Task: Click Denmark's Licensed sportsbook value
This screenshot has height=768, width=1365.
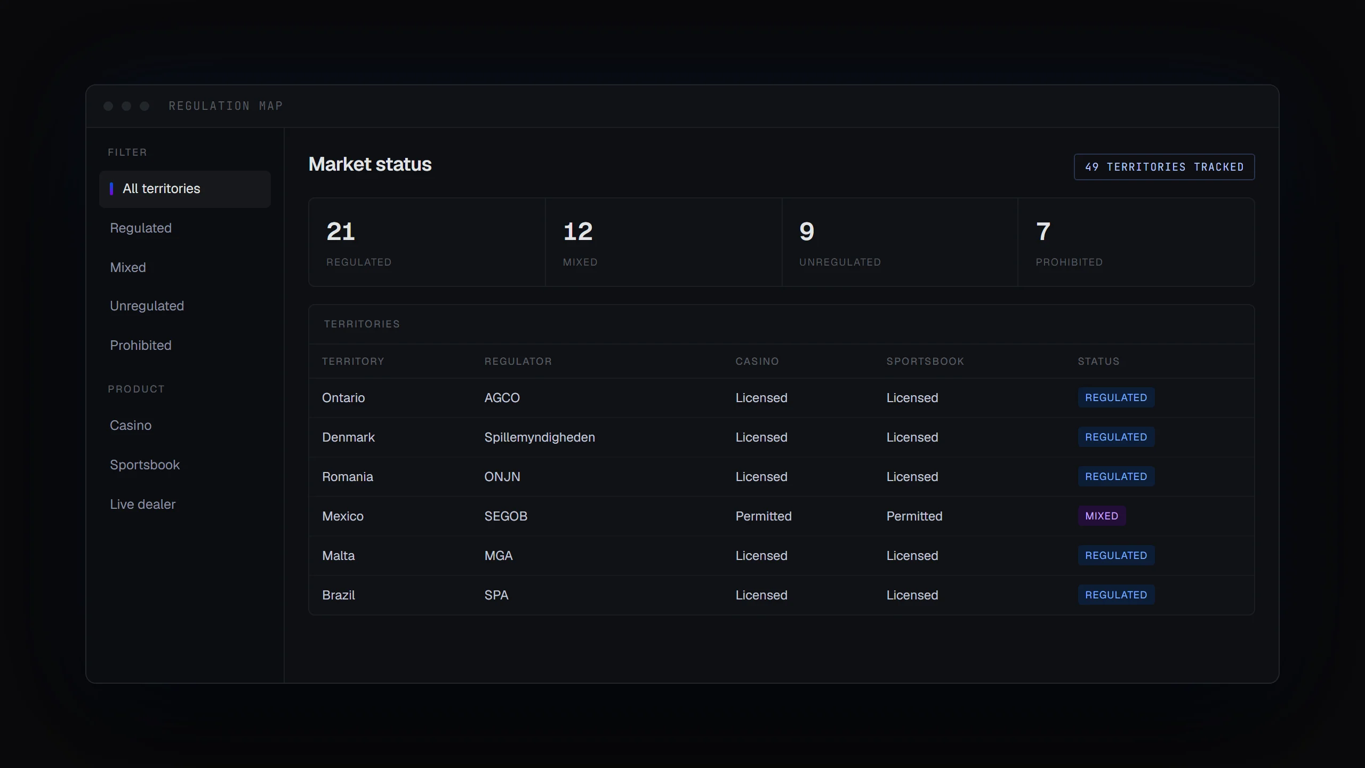Action: click(x=912, y=437)
